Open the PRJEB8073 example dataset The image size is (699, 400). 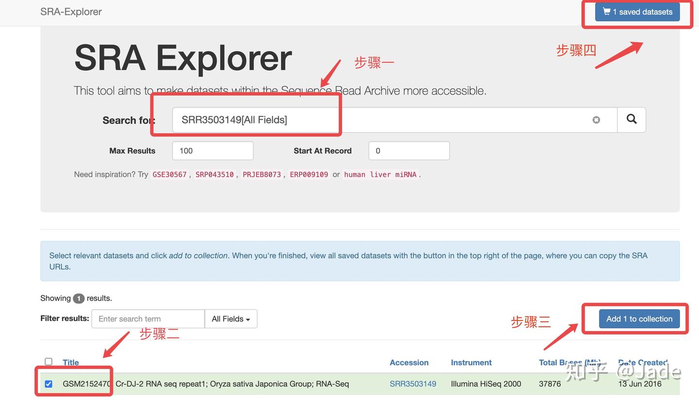262,174
